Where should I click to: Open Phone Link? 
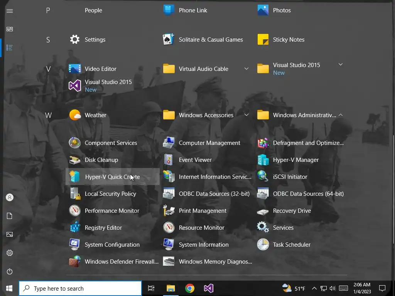point(207,10)
